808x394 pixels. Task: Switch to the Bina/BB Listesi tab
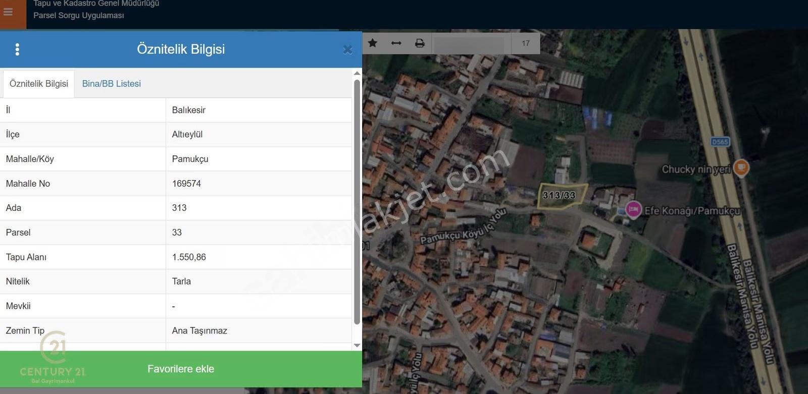click(112, 84)
